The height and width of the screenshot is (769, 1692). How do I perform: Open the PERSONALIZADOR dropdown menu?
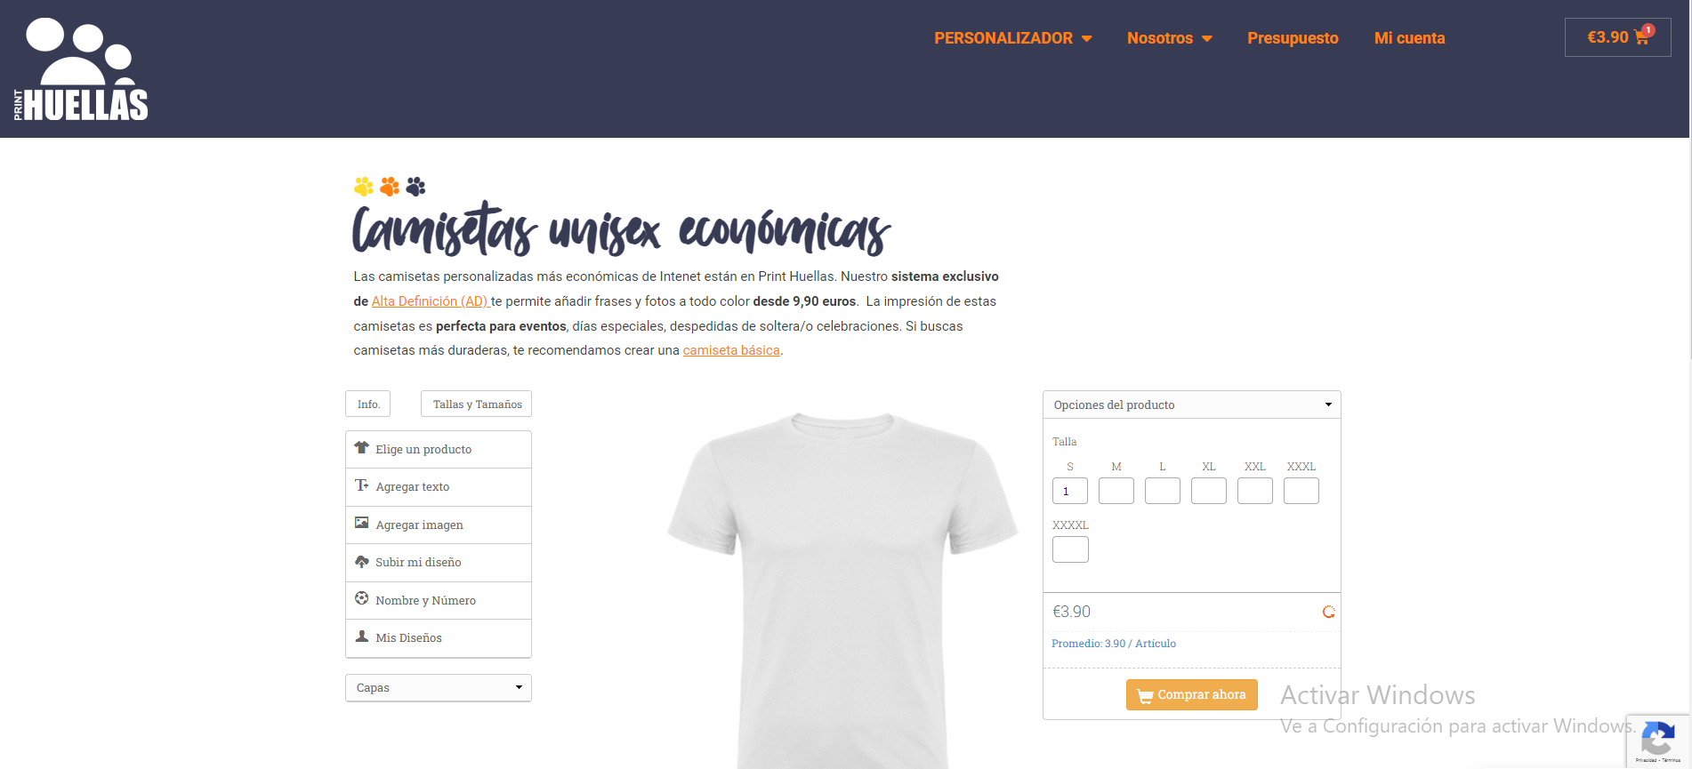tap(1012, 38)
